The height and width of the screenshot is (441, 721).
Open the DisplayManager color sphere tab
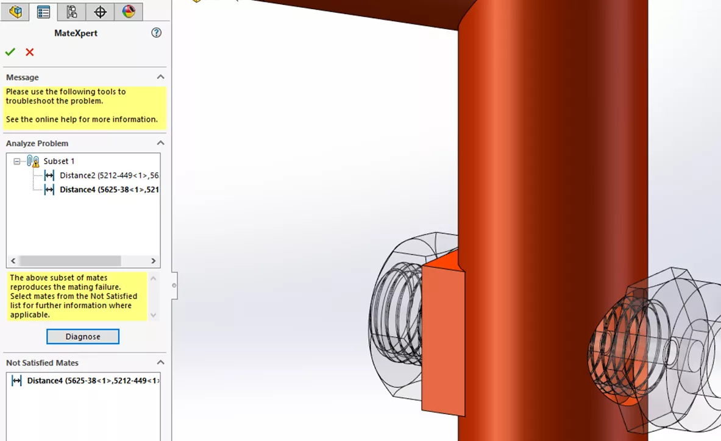click(128, 12)
